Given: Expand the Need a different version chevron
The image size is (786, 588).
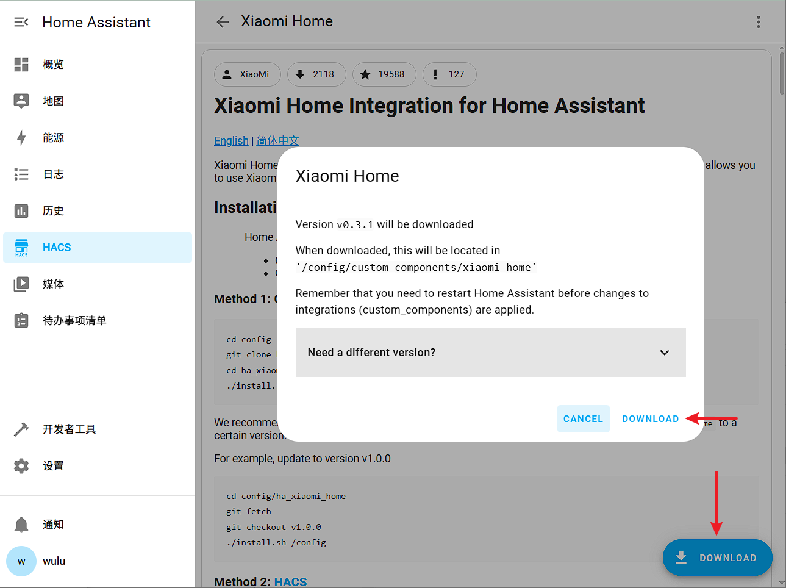Looking at the screenshot, I should coord(665,353).
